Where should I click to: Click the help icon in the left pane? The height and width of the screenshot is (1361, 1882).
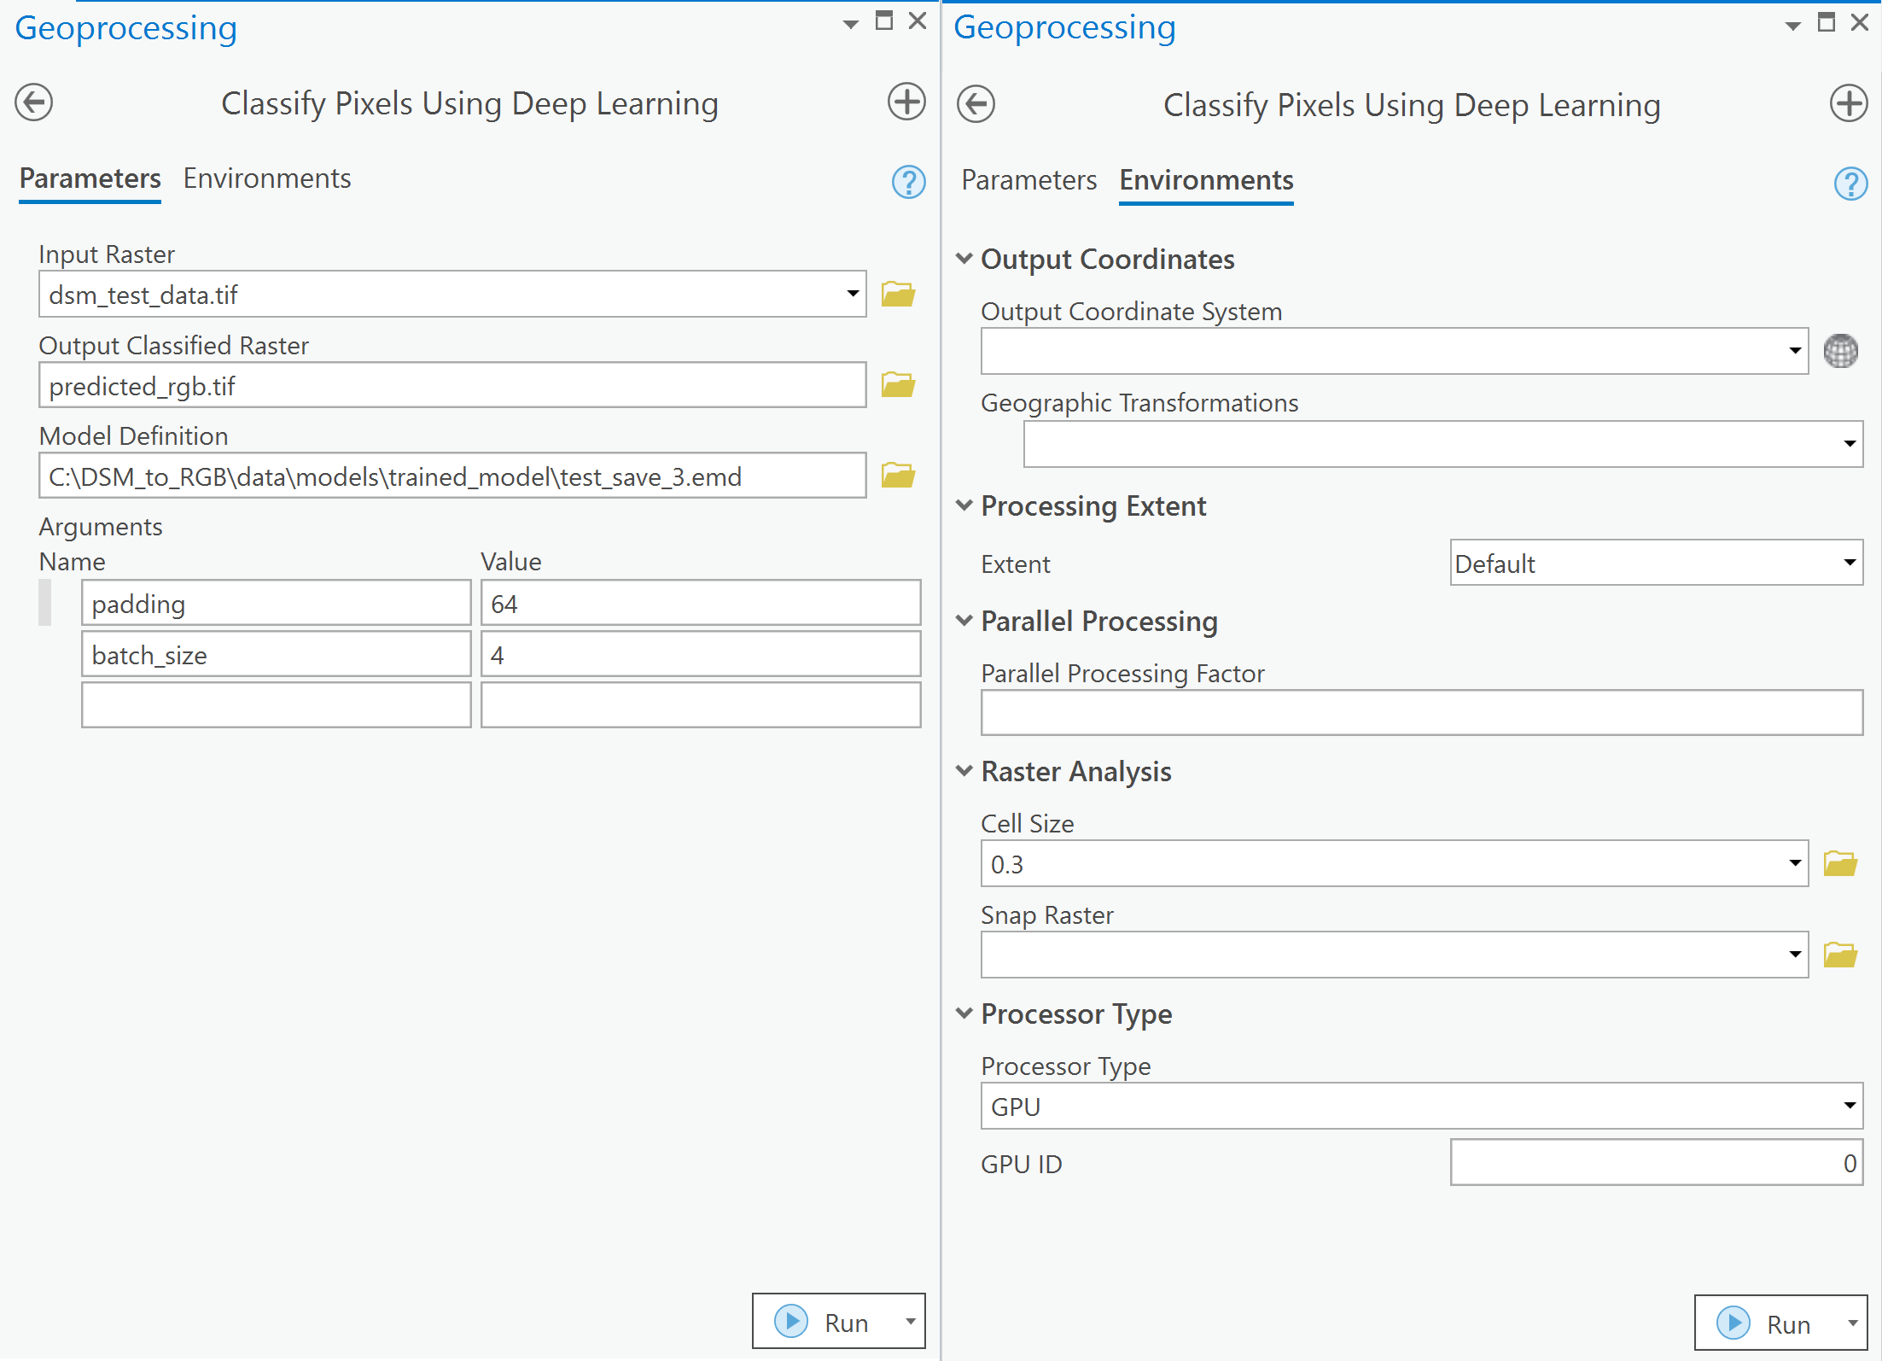[908, 182]
